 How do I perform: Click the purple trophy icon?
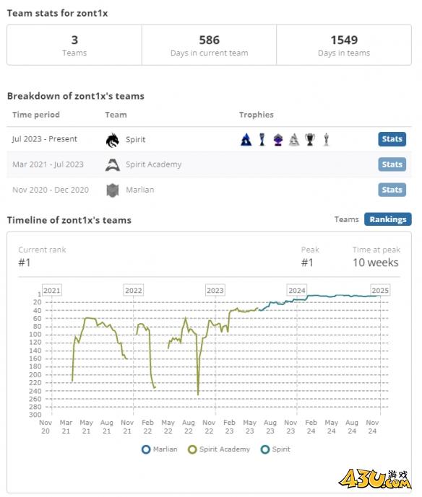pyautogui.click(x=277, y=139)
